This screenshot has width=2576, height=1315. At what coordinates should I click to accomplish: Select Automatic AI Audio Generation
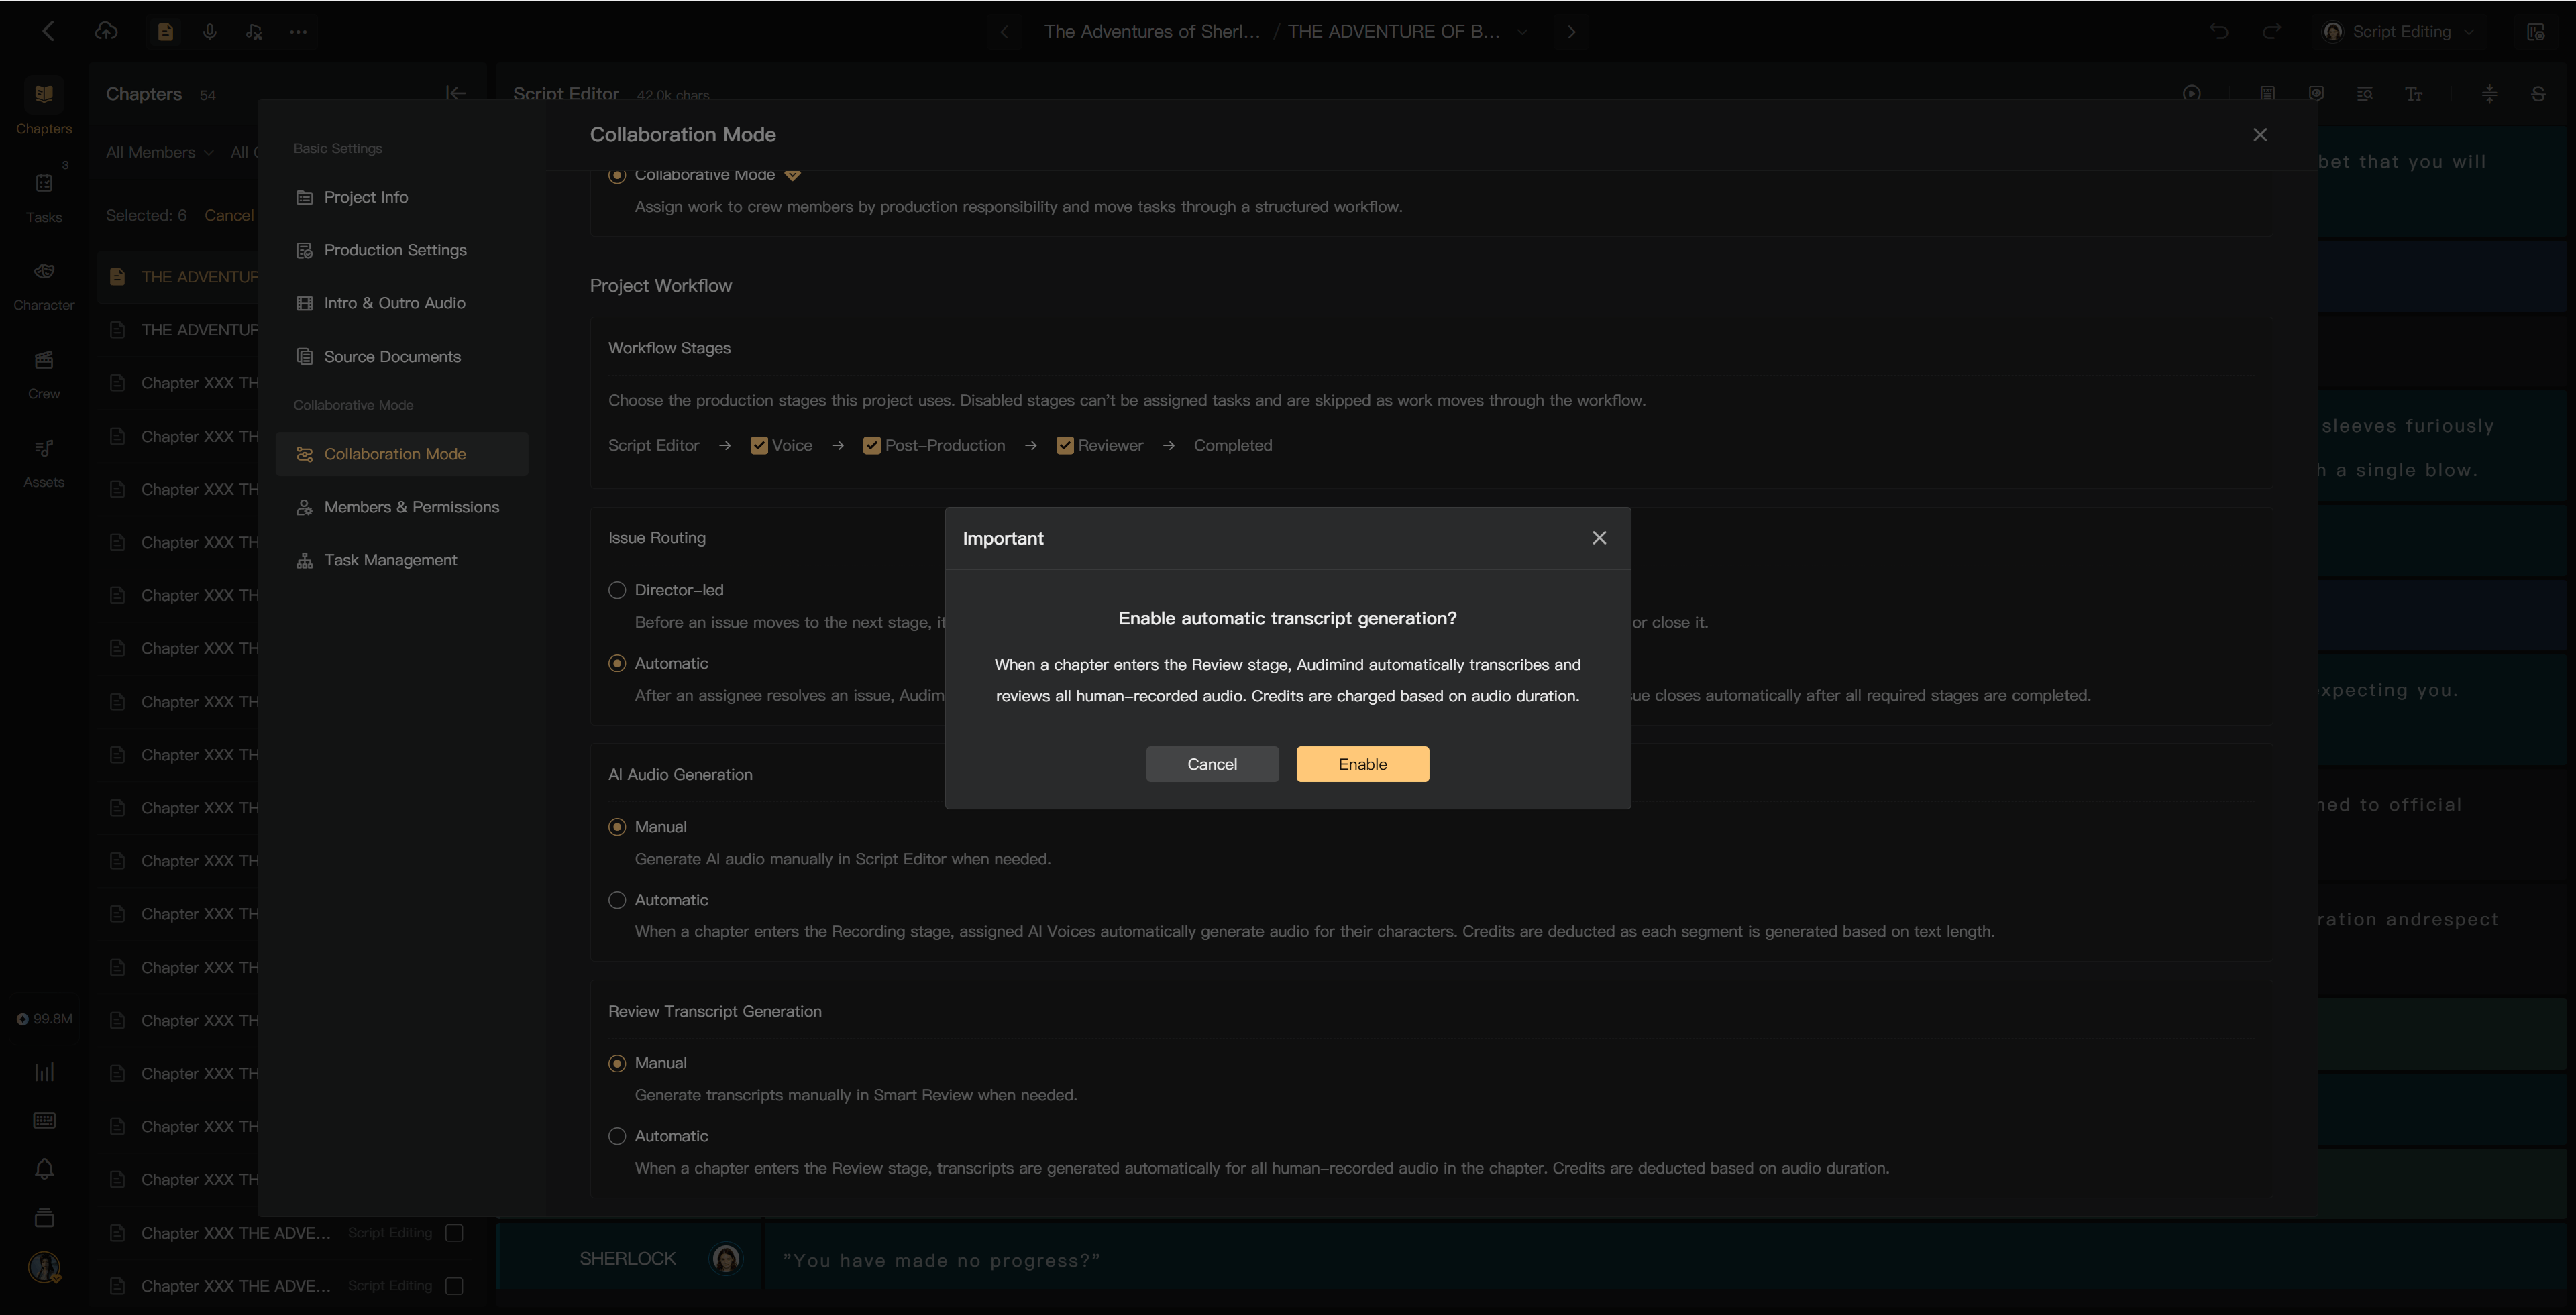coord(617,901)
